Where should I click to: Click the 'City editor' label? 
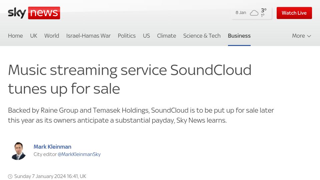pos(45,154)
